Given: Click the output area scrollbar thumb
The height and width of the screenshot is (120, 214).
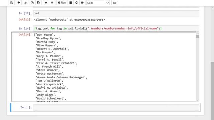Looking at the screenshot, I should point(198,36).
